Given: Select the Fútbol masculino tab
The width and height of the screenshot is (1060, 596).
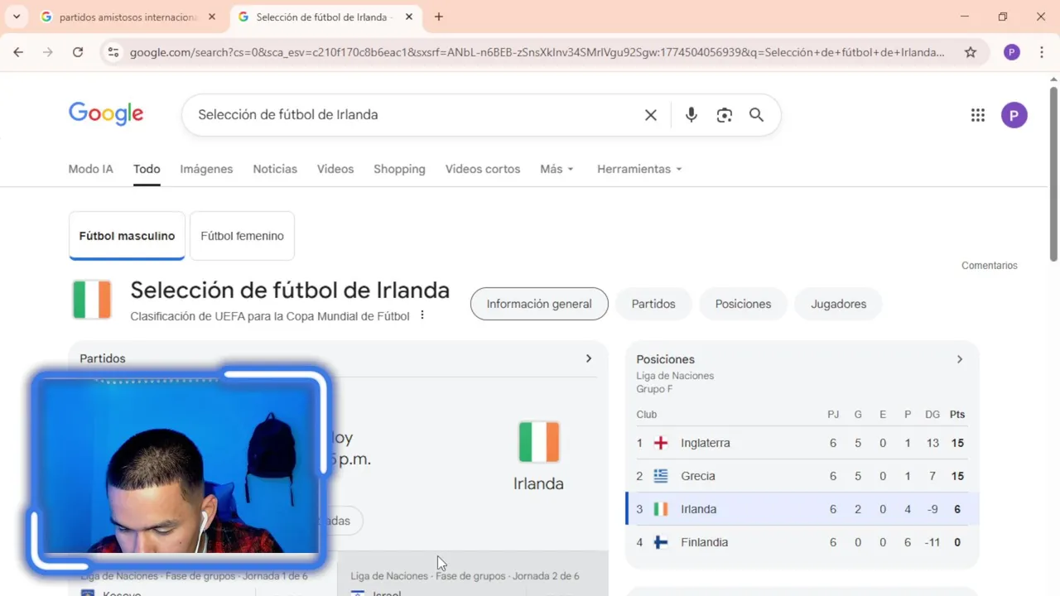Looking at the screenshot, I should point(127,236).
